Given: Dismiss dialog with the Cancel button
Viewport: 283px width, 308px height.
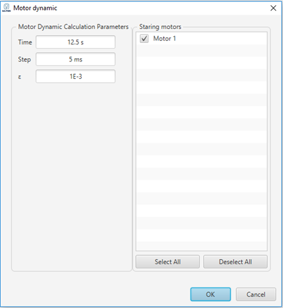Looking at the screenshot, I should pyautogui.click(x=256, y=294).
